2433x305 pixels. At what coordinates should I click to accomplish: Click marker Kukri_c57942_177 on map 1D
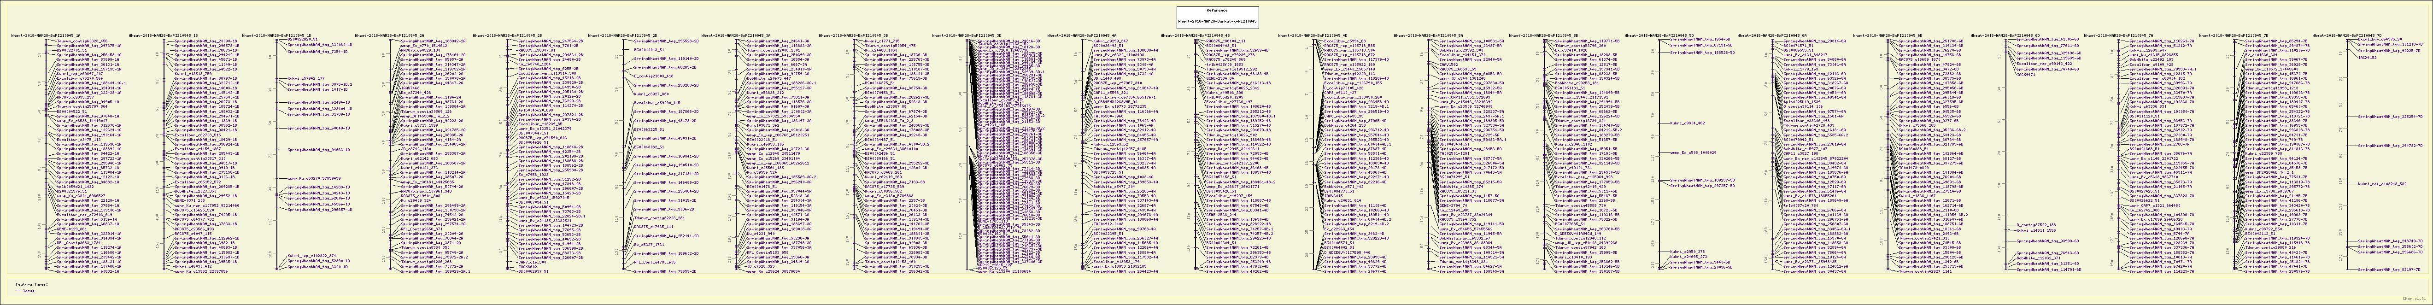[305, 79]
